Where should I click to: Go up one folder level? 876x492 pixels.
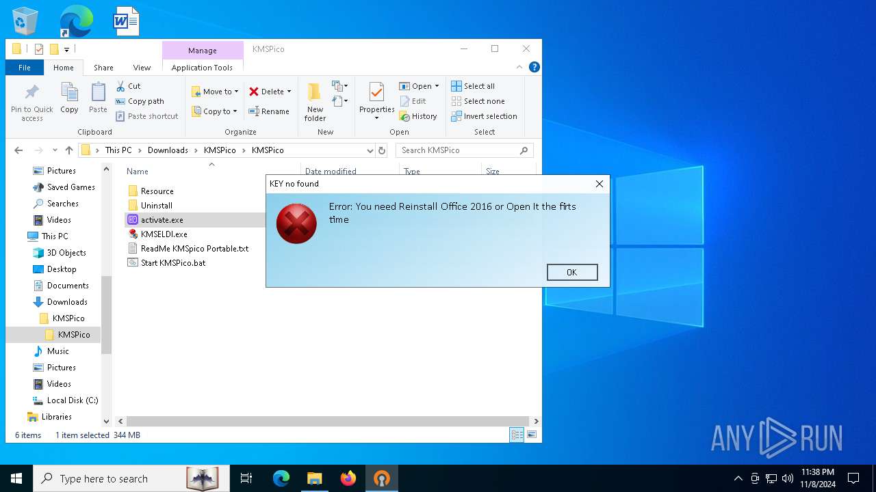point(69,150)
